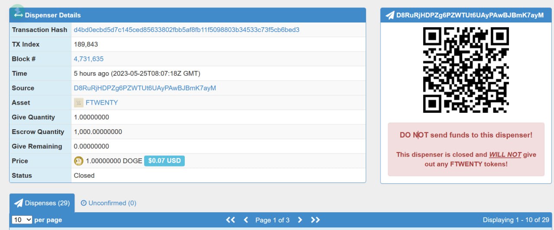Click the dispenser QR code image
Image resolution: width=554 pixels, height=230 pixels.
click(x=466, y=70)
